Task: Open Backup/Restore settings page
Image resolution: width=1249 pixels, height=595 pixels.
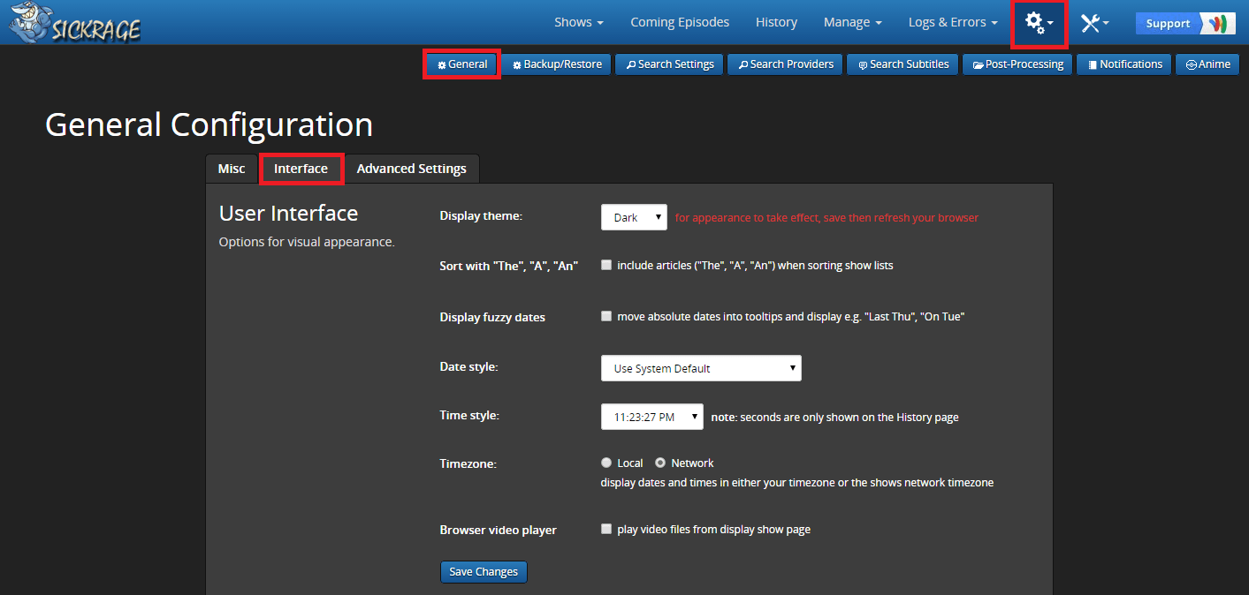Action: [x=557, y=64]
